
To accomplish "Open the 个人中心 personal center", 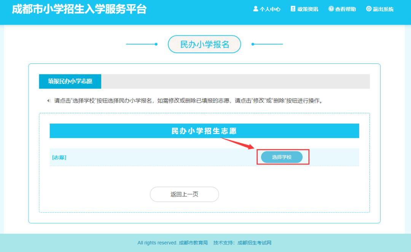I will pyautogui.click(x=269, y=9).
